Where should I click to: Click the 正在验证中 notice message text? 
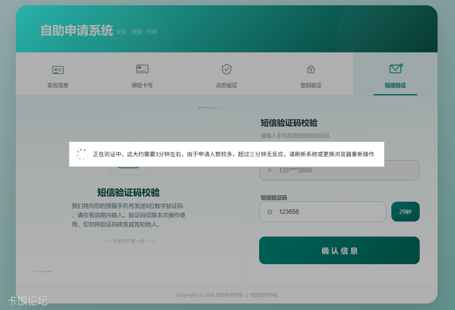(234, 154)
